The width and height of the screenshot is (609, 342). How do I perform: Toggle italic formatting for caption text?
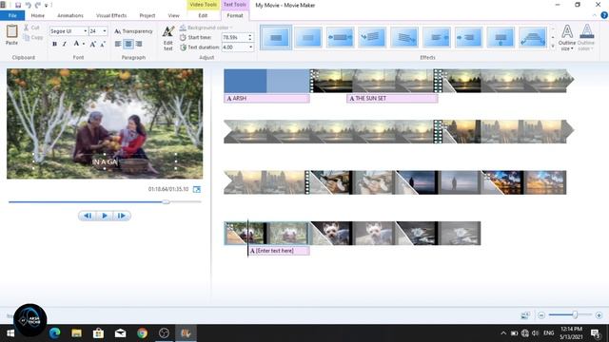(65, 45)
